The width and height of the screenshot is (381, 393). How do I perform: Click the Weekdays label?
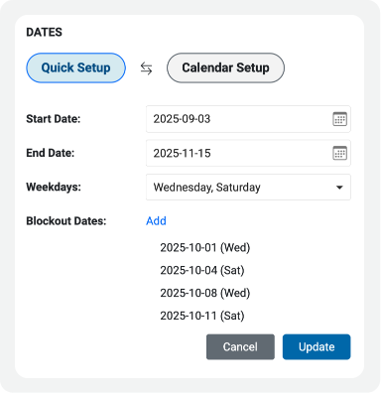[54, 187]
